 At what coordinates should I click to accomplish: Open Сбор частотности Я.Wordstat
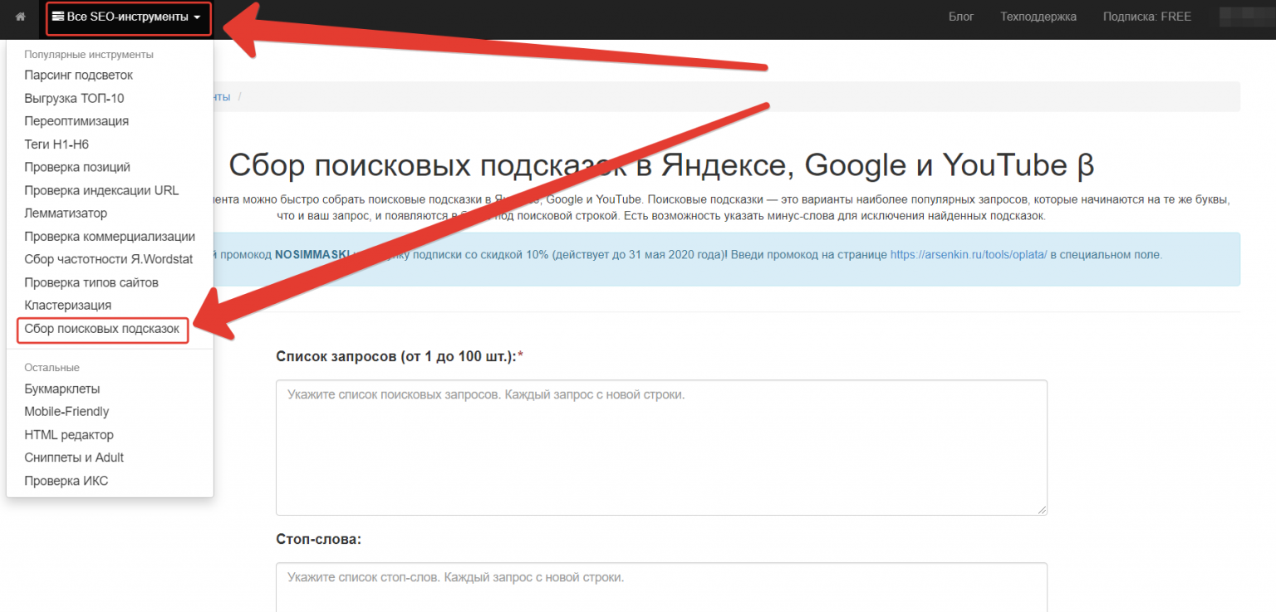tap(108, 259)
